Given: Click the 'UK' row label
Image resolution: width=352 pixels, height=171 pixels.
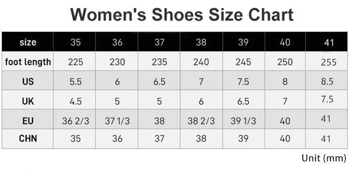Looking at the screenshot, I should (x=28, y=101).
